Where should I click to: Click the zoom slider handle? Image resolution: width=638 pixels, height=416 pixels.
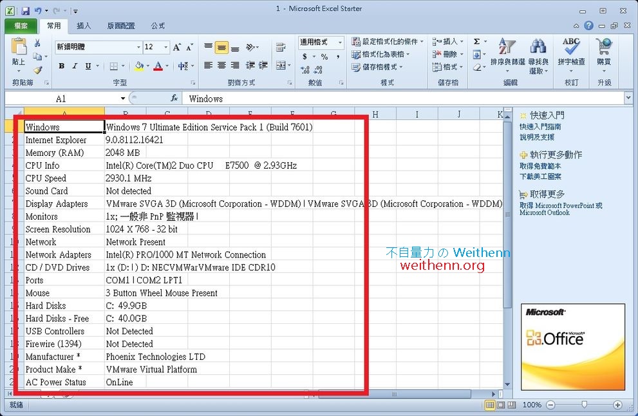click(585, 404)
